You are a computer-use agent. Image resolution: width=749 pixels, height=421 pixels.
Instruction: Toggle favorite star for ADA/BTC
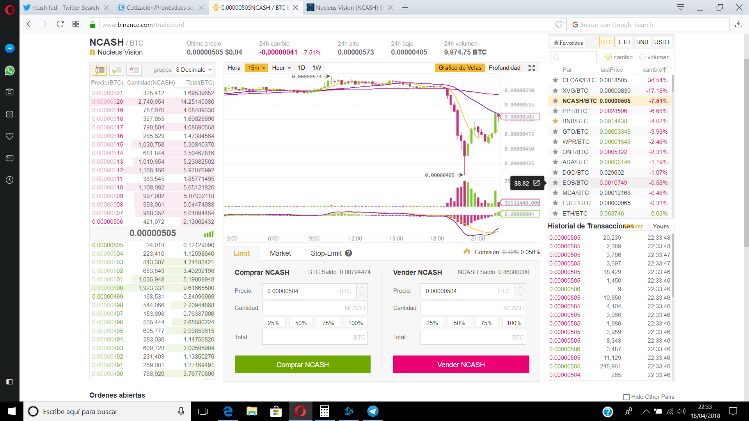[555, 162]
